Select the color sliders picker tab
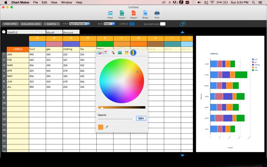Image resolution: width=267 pixels, height=167 pixels. 106,53
